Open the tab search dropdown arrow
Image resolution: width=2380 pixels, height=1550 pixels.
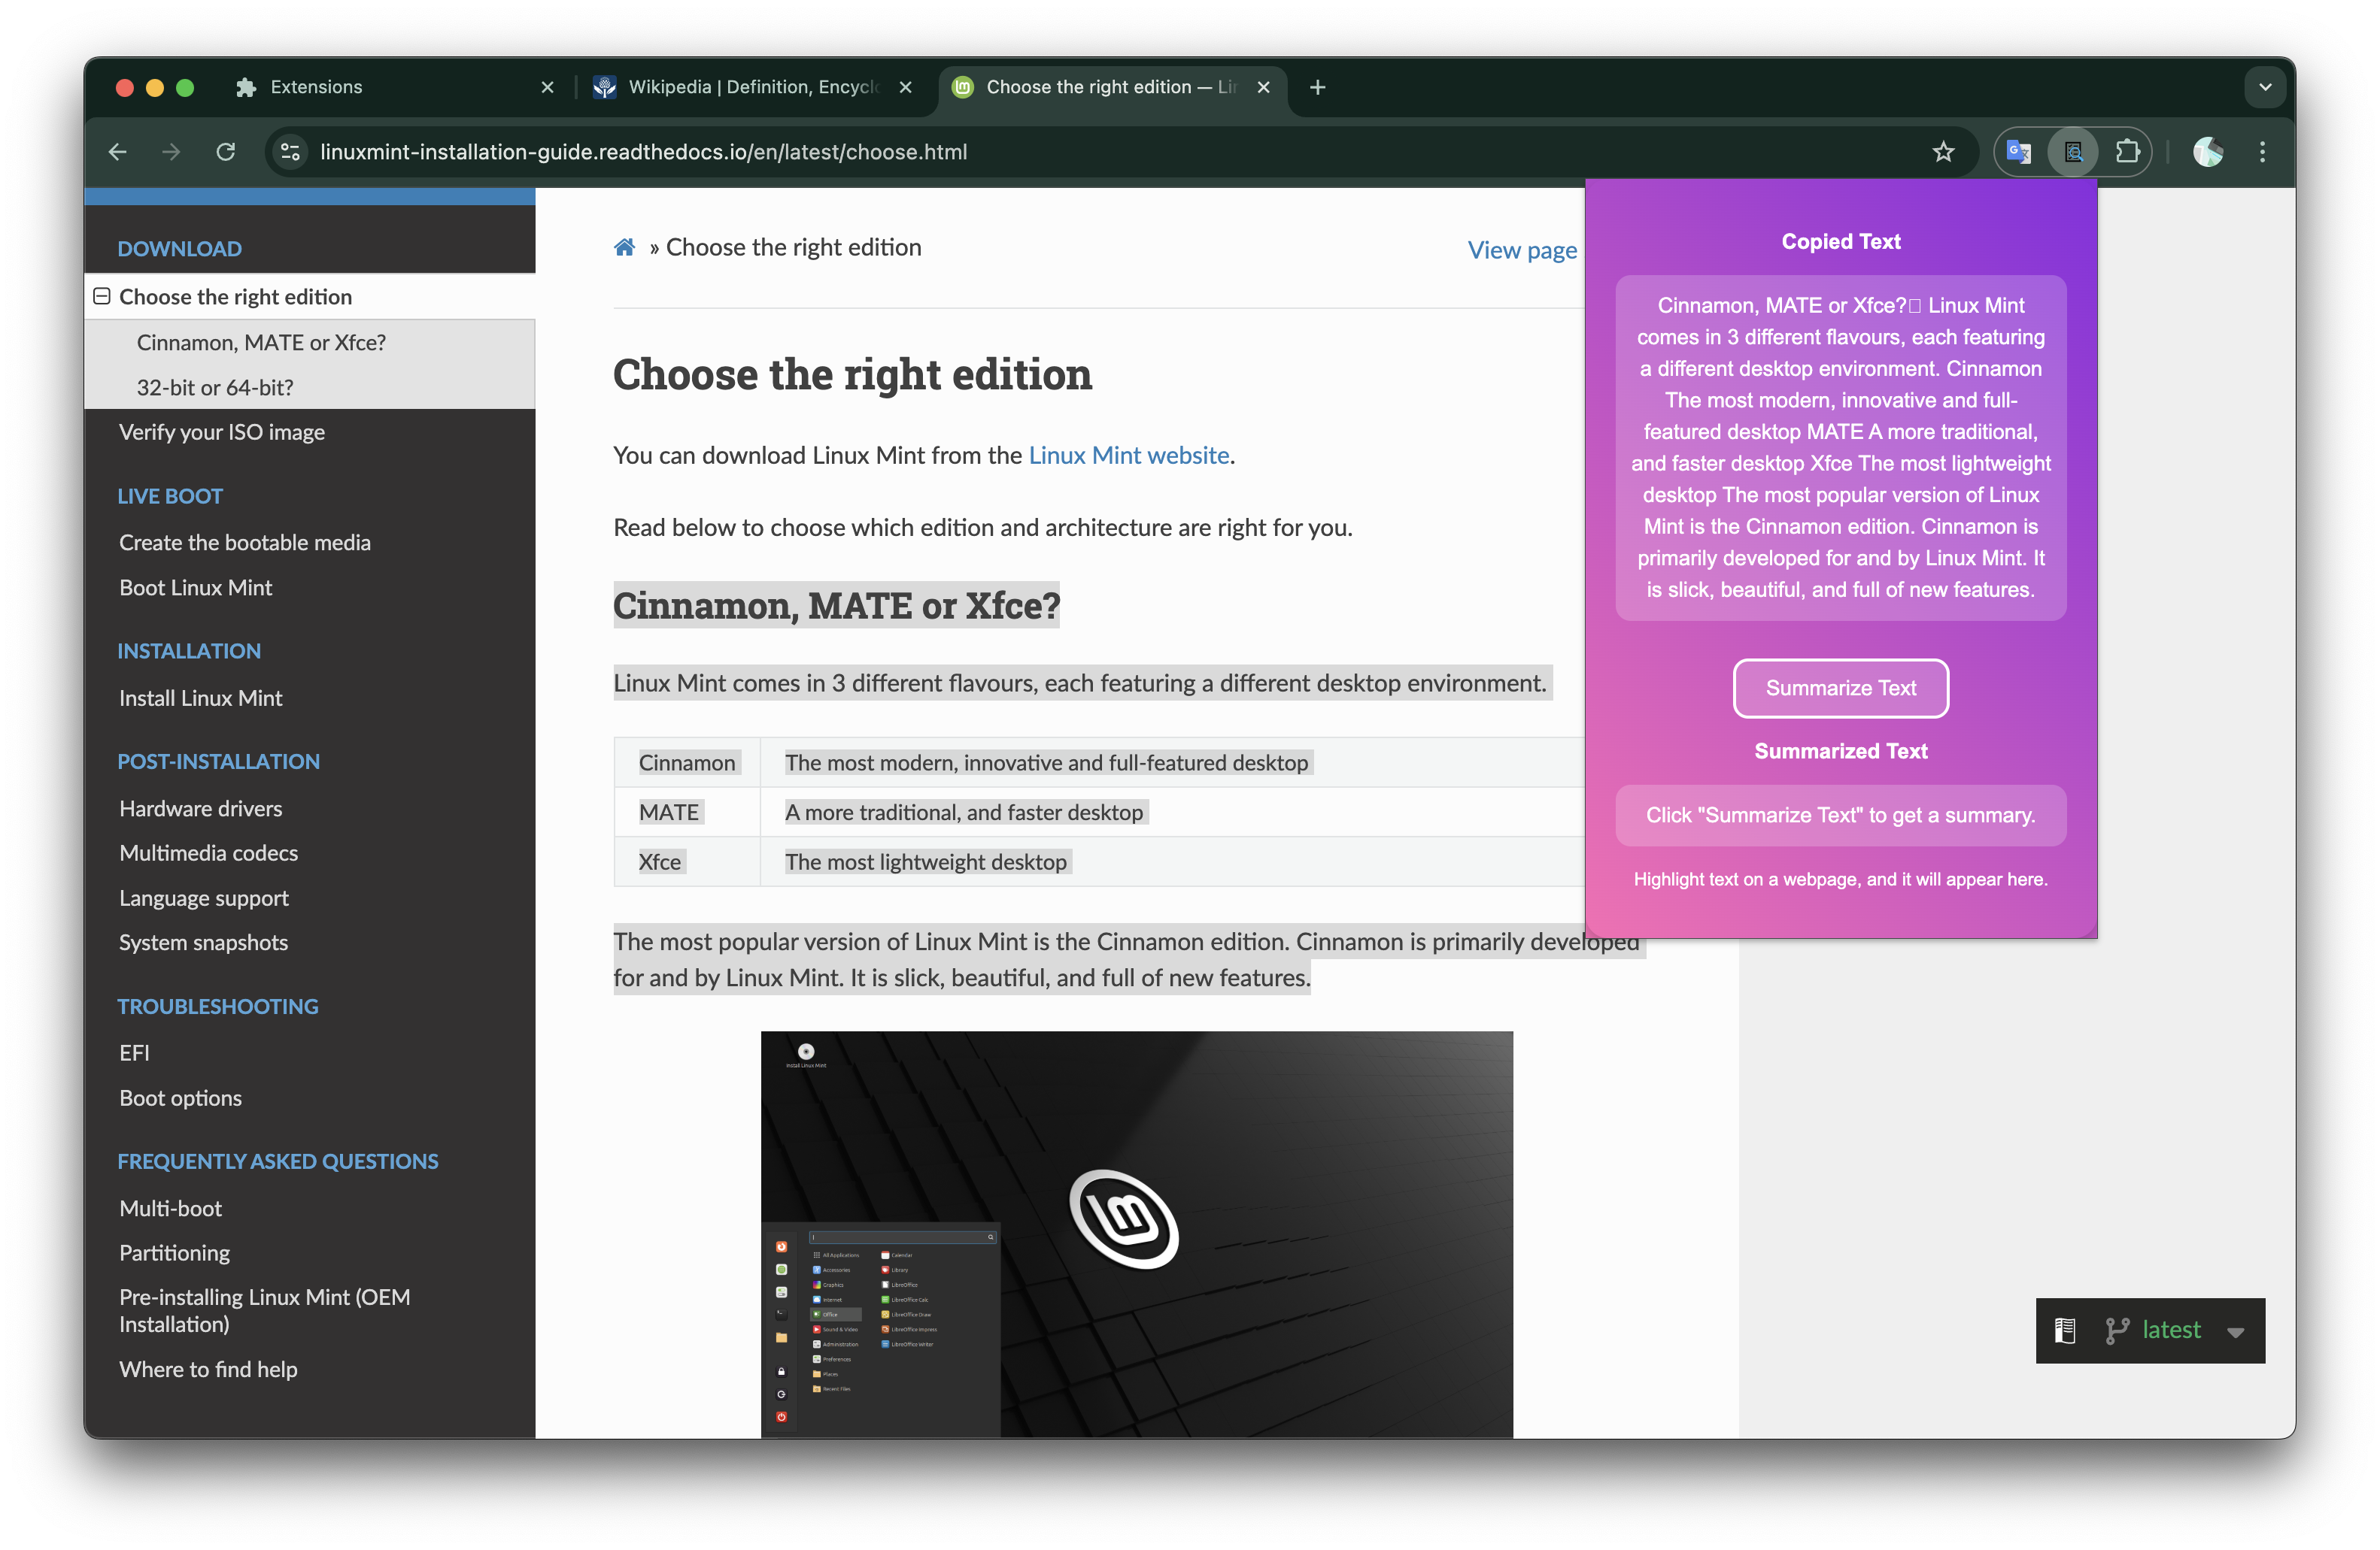coord(2265,87)
